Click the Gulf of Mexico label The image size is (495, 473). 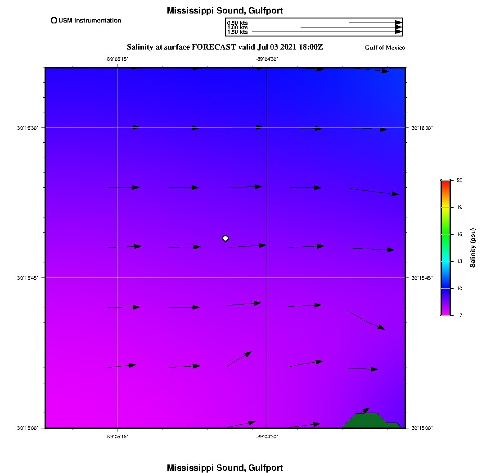coord(385,48)
